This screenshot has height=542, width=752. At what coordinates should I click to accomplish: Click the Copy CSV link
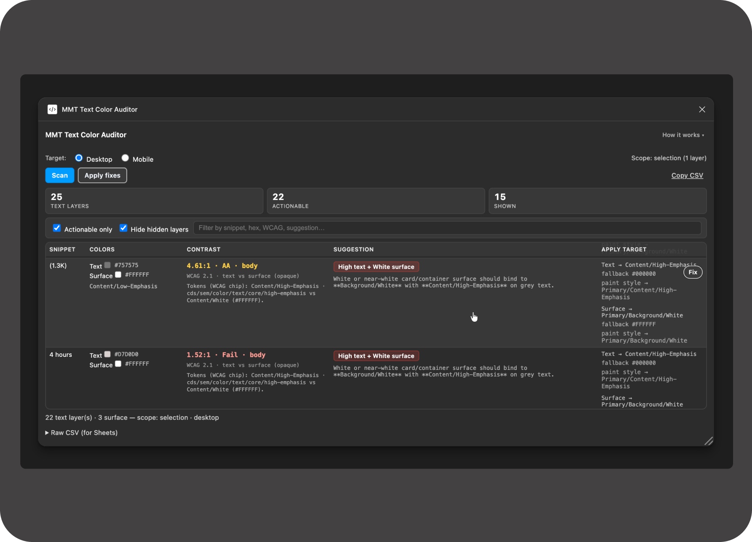pyautogui.click(x=687, y=175)
